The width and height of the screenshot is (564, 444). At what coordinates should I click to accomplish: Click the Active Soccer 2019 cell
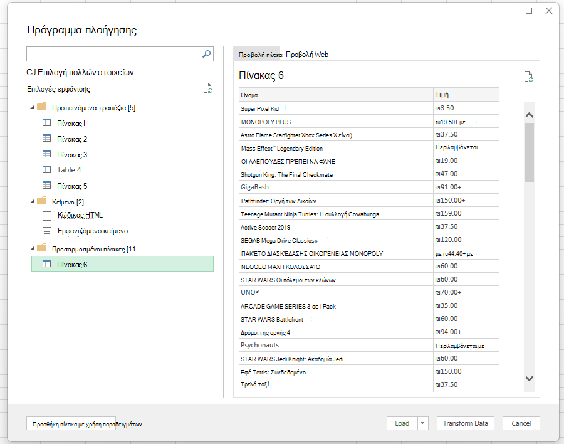click(x=336, y=227)
